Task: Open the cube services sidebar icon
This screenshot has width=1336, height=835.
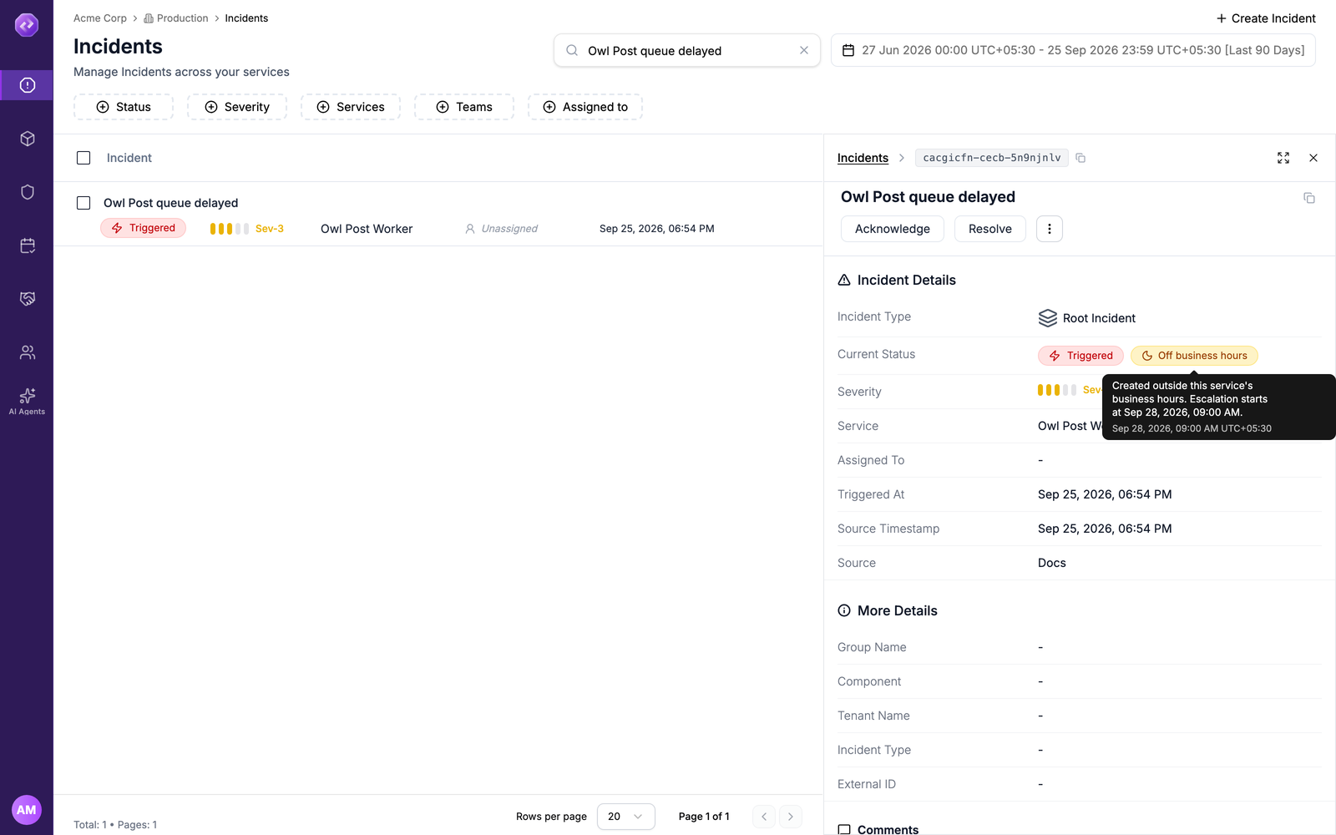Action: 27,139
